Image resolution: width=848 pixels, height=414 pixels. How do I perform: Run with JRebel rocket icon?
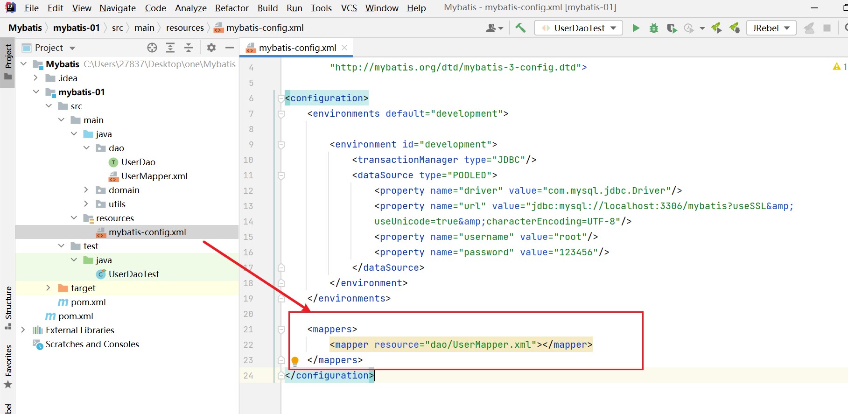(716, 28)
